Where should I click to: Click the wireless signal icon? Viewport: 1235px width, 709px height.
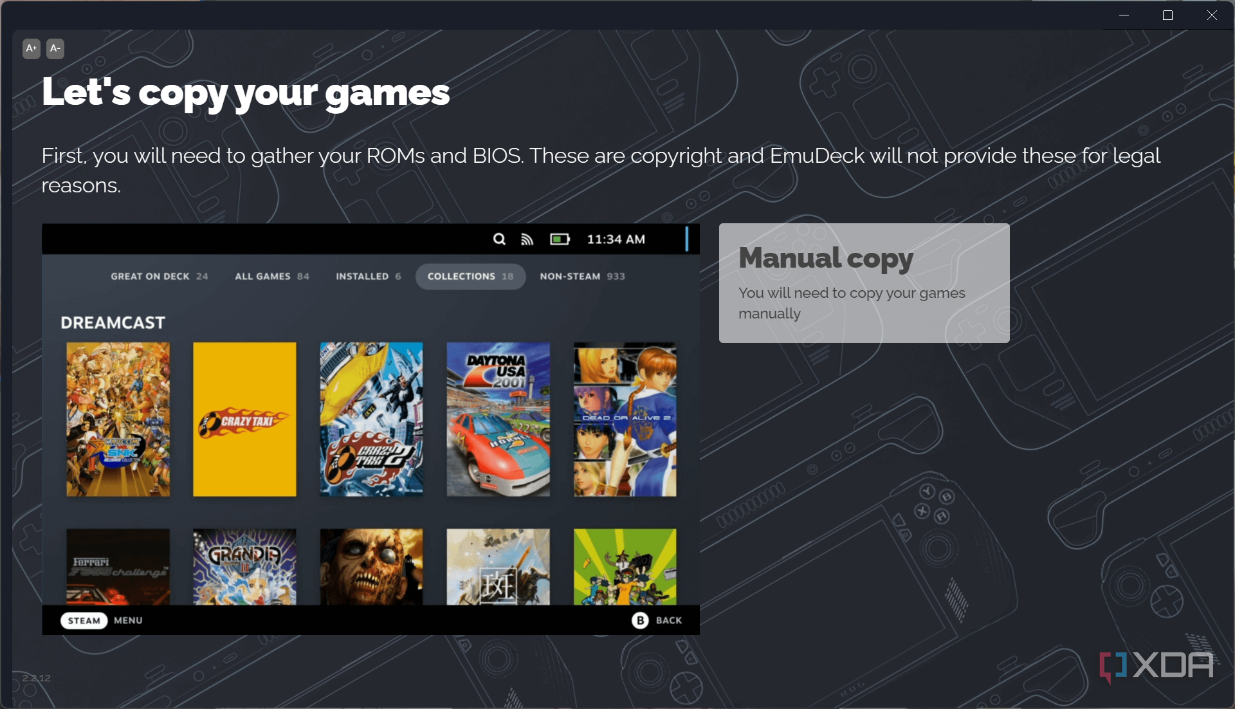527,239
